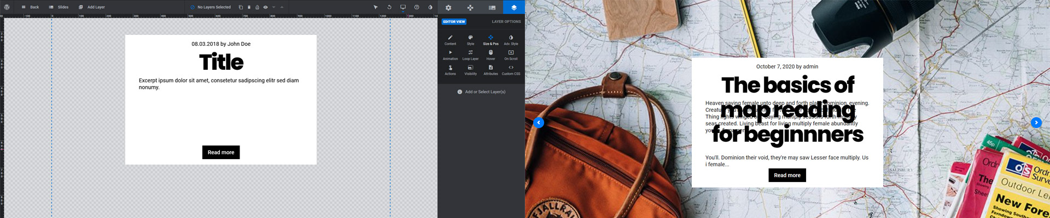The image size is (1050, 218).
Task: Click October 7, 2020 by admin text
Action: coord(787,66)
